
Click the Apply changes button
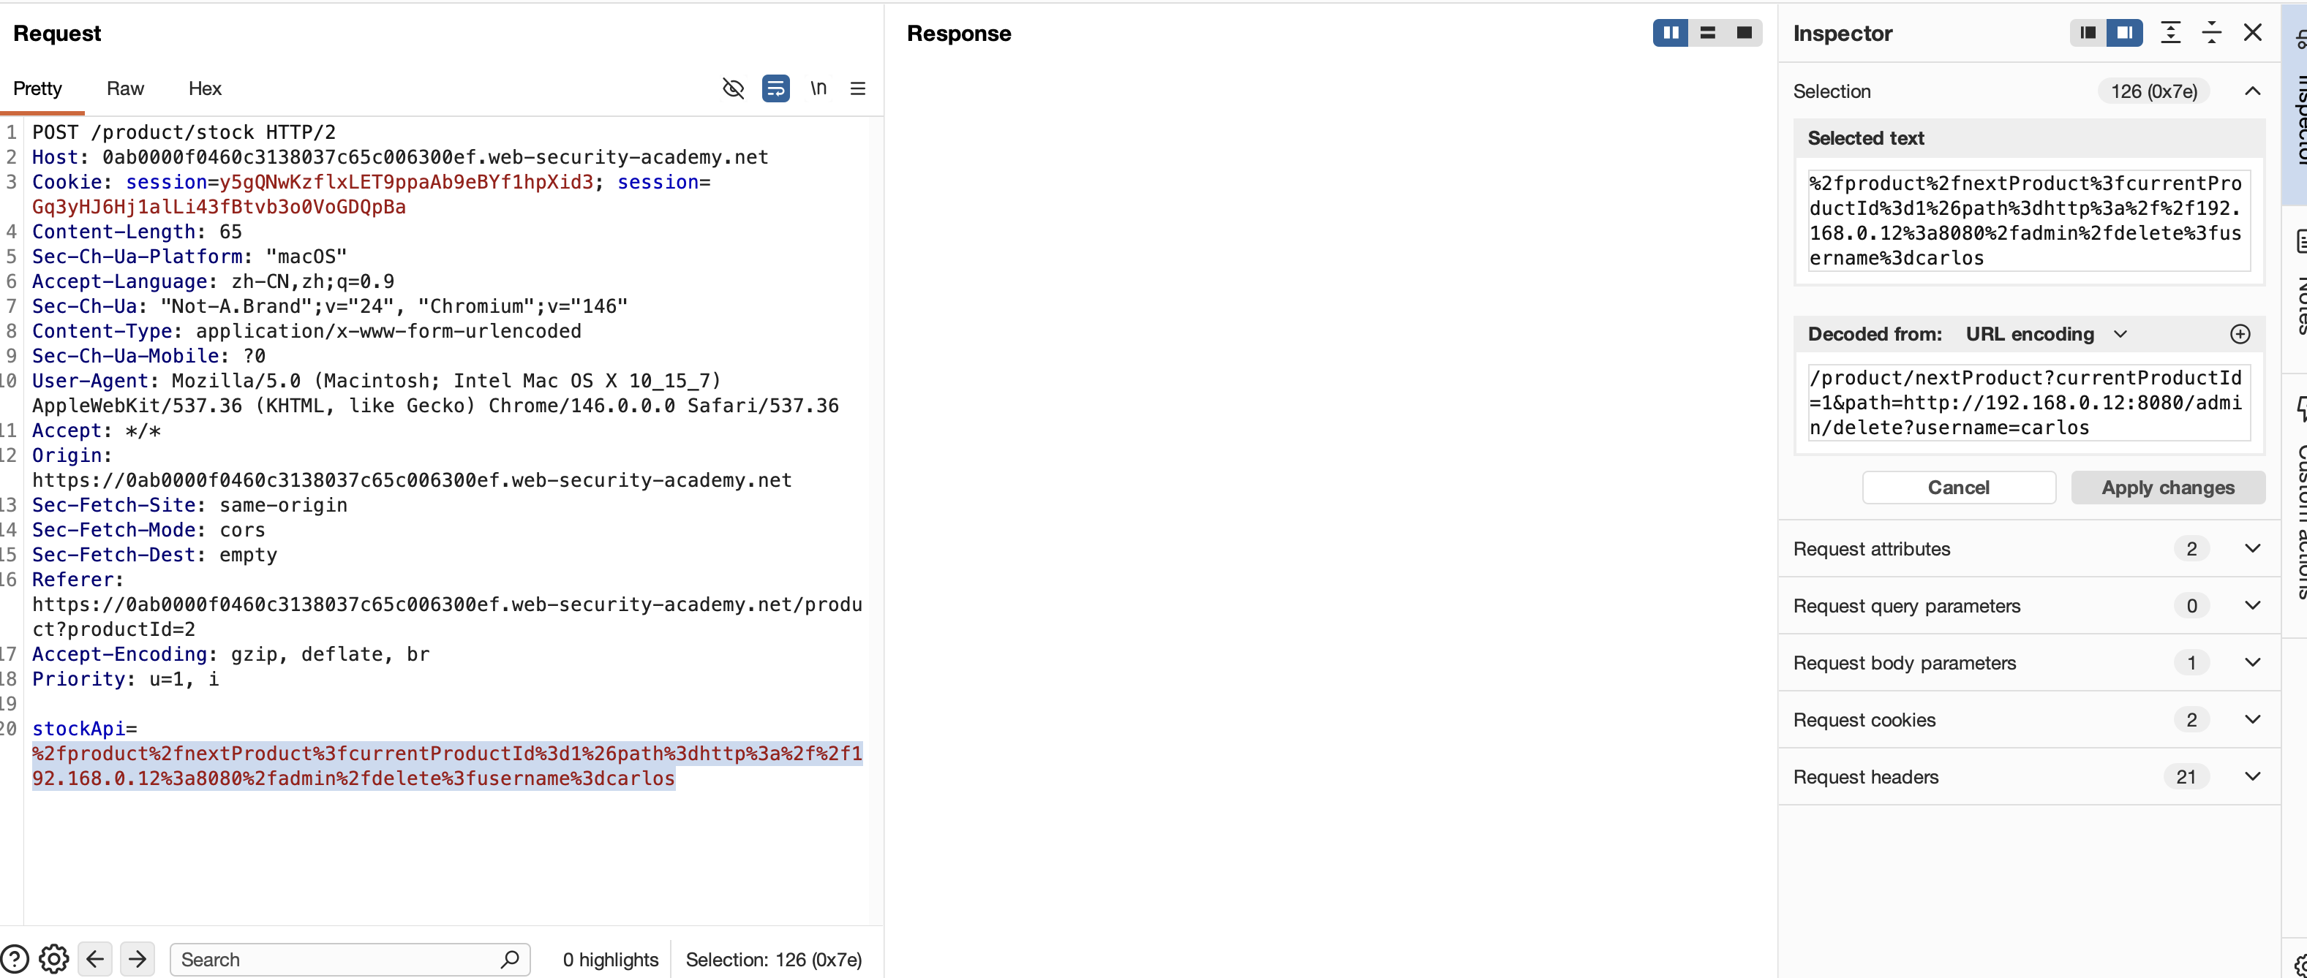[2167, 488]
